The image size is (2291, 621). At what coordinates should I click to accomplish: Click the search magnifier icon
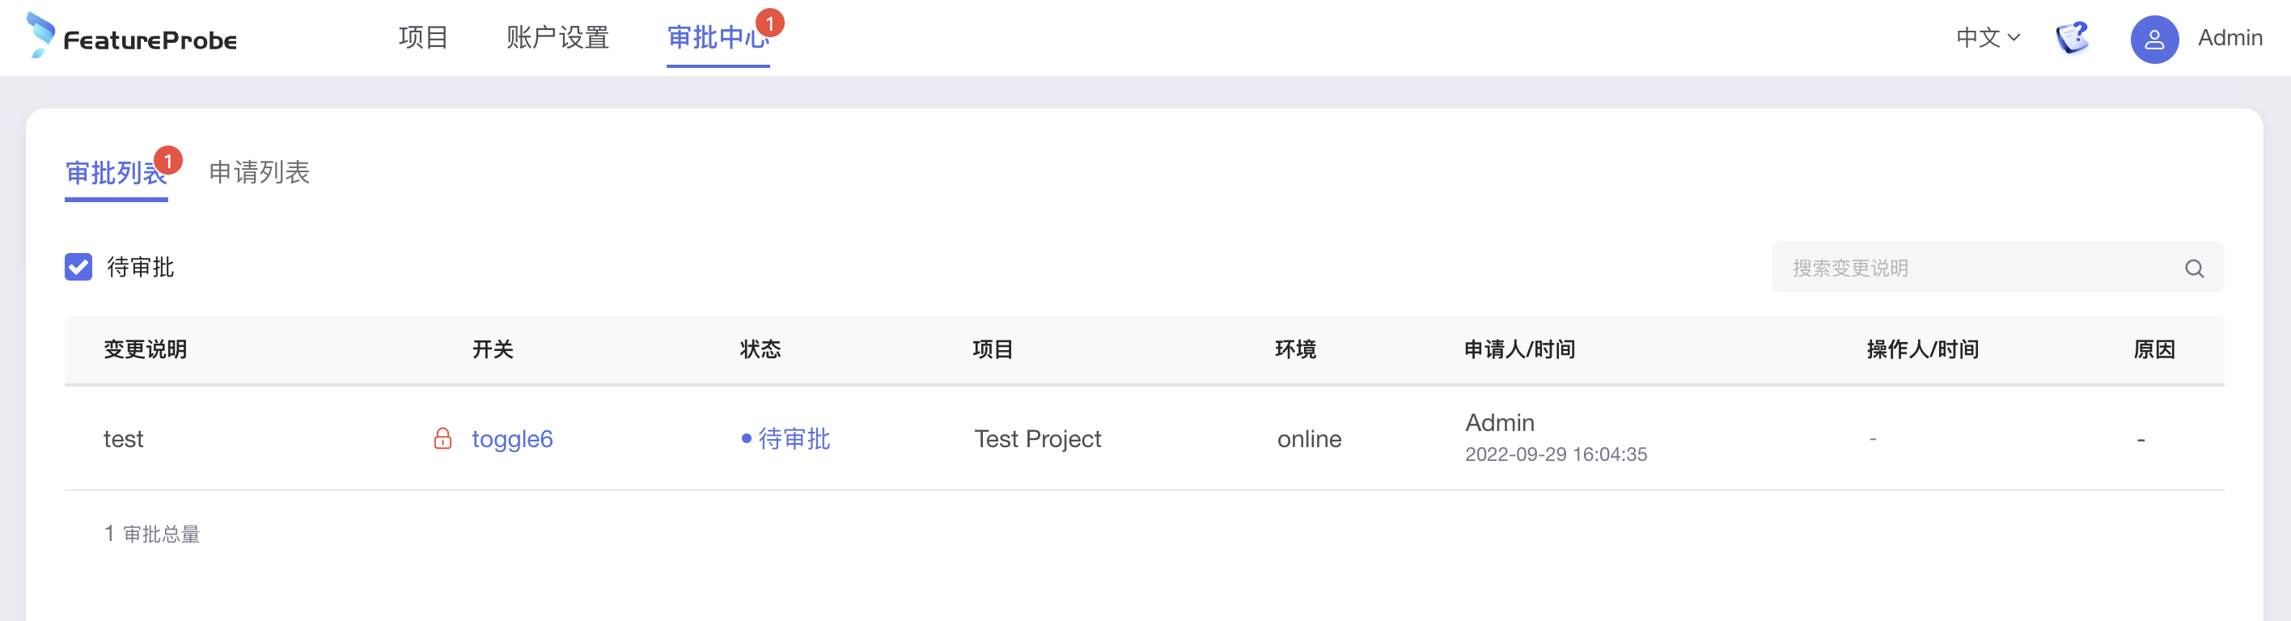pos(2194,268)
